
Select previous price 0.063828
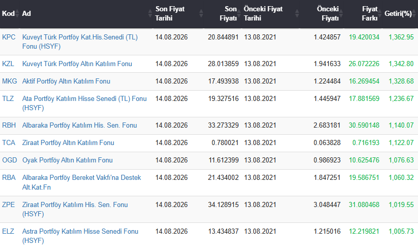(x=327, y=142)
